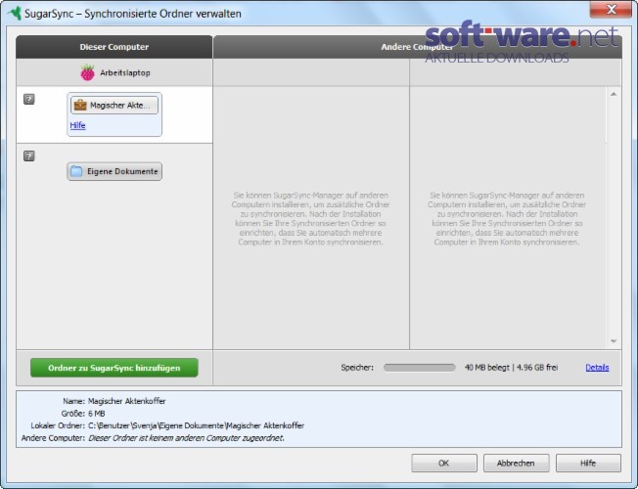Click the Größe 6 MB value
Screen dimensions: 638x489
(x=97, y=414)
